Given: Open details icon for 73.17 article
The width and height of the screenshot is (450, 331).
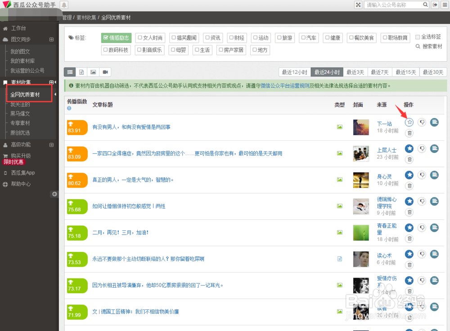Looking at the screenshot, I should coord(435,280).
